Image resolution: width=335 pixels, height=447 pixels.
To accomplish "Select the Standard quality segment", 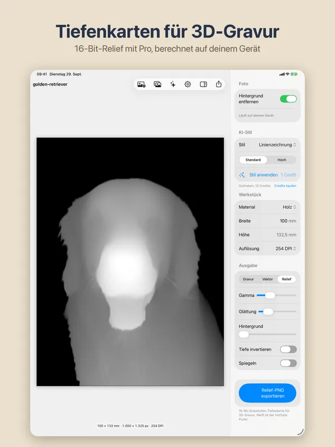I will [253, 160].
